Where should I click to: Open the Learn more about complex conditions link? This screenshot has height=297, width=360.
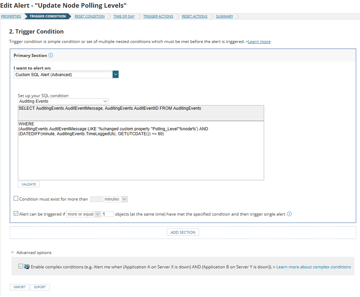click(313, 267)
